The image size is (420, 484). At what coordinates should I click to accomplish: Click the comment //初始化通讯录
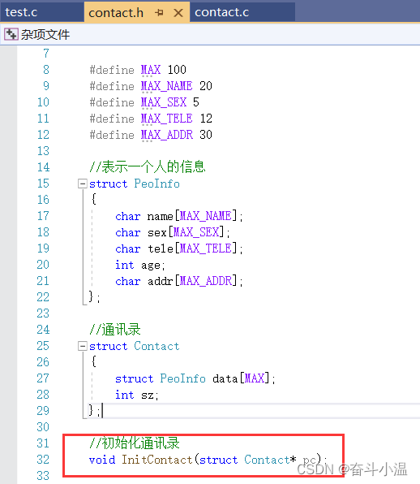135,443
